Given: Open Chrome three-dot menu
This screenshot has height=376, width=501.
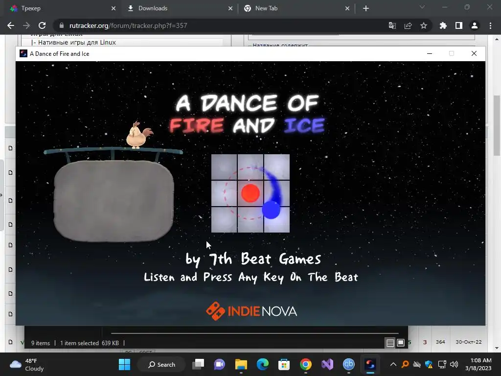Looking at the screenshot, I should point(490,25).
